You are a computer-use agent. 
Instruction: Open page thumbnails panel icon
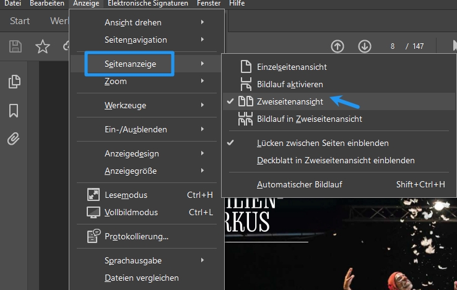tap(14, 82)
